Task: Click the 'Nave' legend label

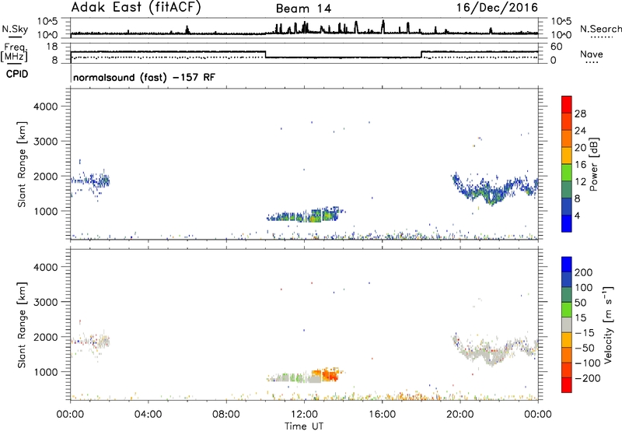Action: tap(592, 54)
